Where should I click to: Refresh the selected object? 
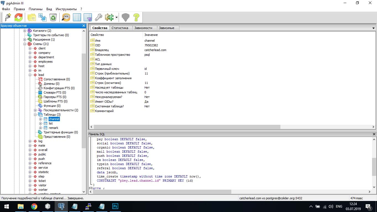tap(18, 17)
